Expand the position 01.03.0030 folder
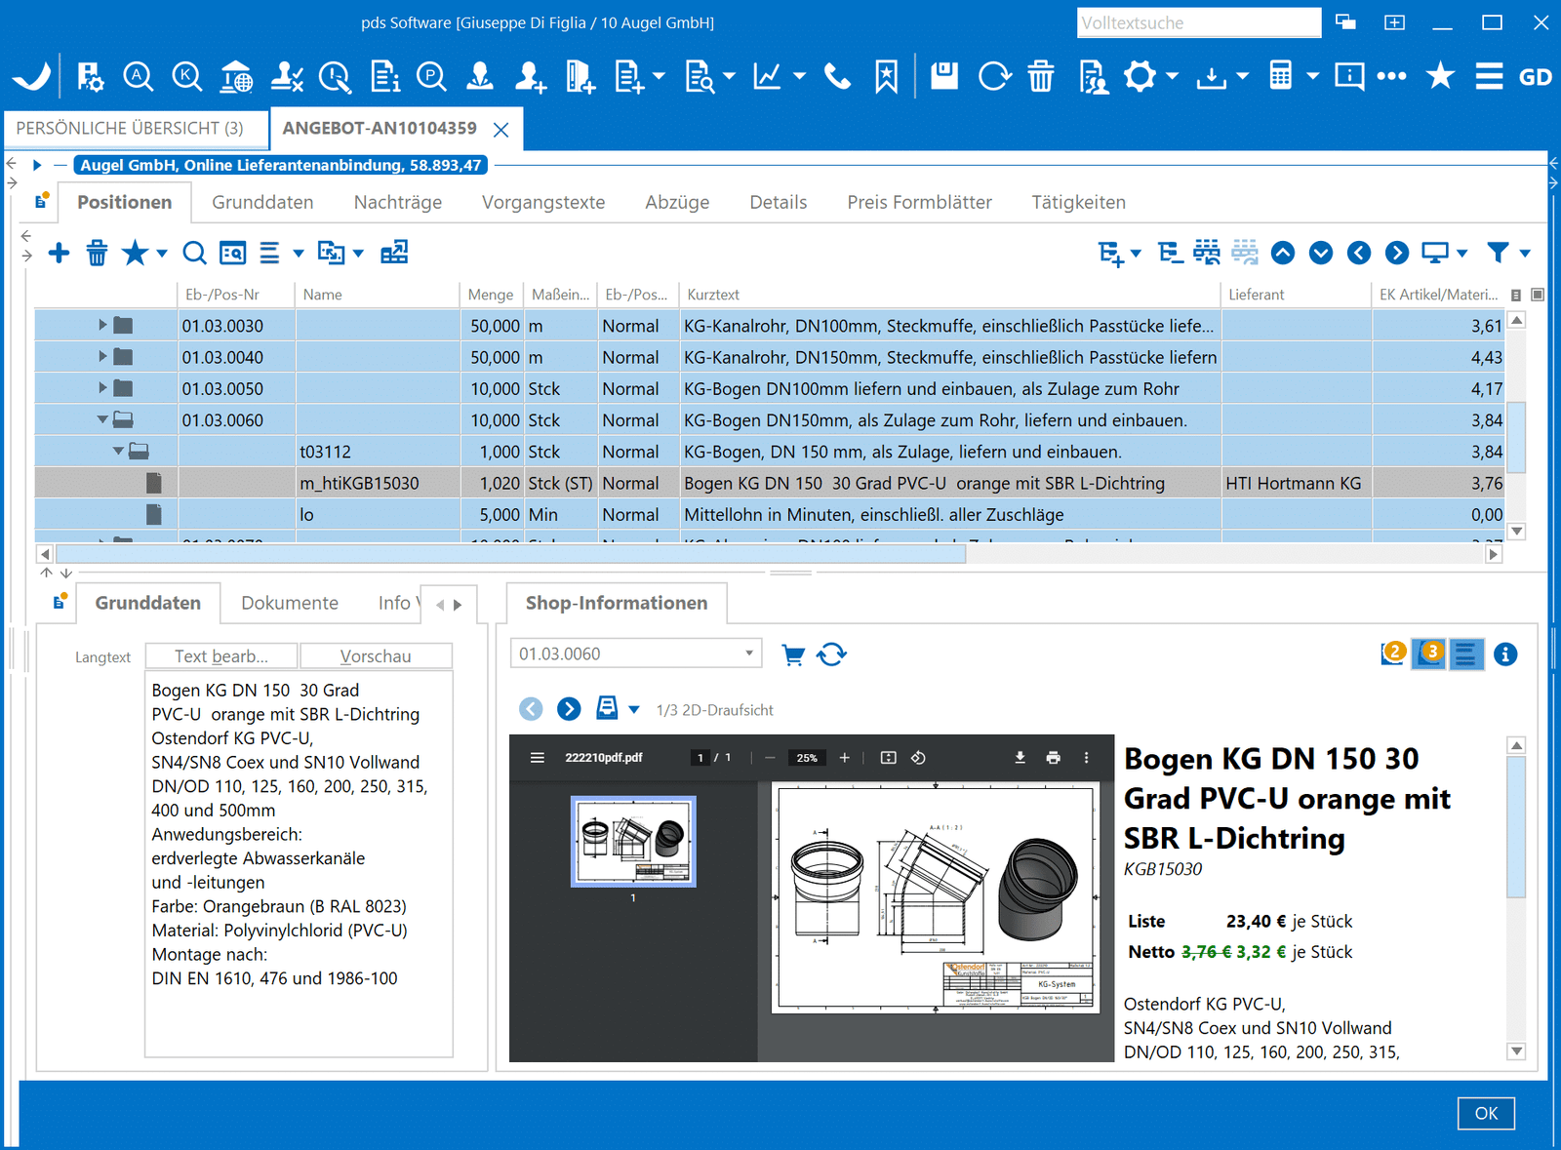The width and height of the screenshot is (1561, 1150). point(102,326)
